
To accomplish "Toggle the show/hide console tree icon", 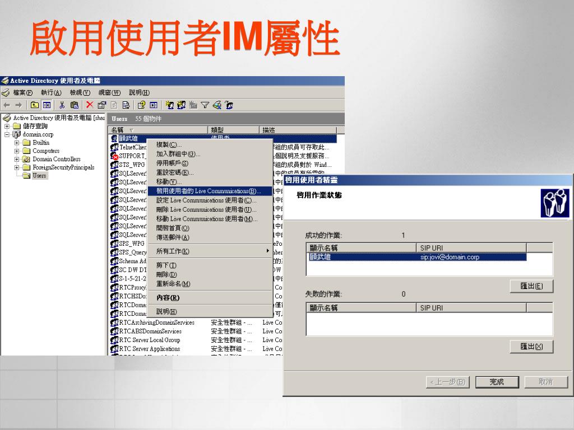I will click(x=47, y=105).
